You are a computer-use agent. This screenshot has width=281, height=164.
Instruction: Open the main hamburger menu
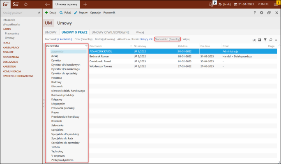[x=276, y=4]
